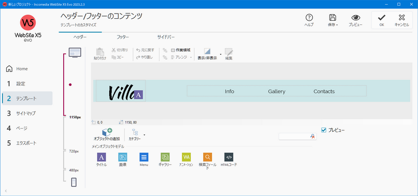Click the 編集 edit pencil icon
418x196 pixels.
tap(229, 54)
